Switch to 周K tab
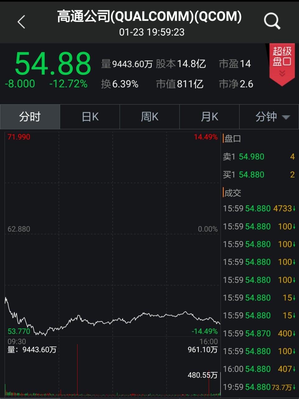 point(150,117)
